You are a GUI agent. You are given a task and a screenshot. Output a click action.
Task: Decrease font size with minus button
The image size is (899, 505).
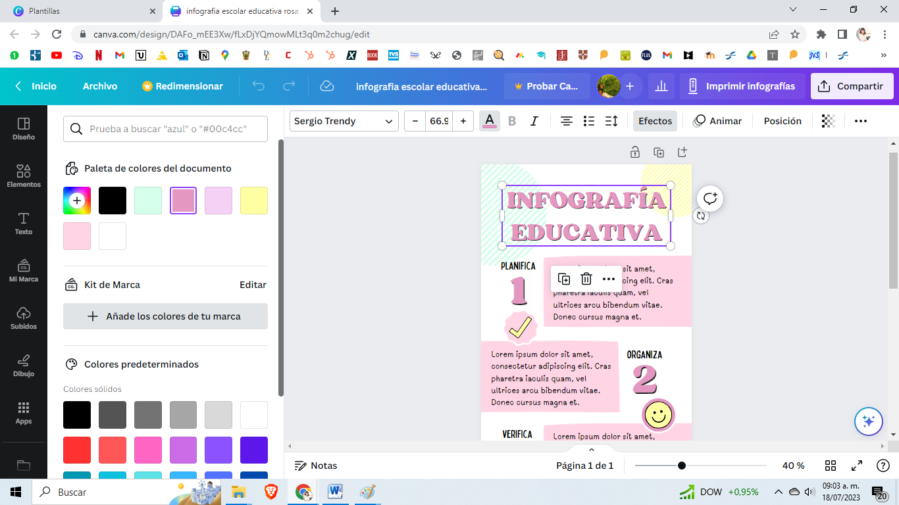[x=415, y=121]
